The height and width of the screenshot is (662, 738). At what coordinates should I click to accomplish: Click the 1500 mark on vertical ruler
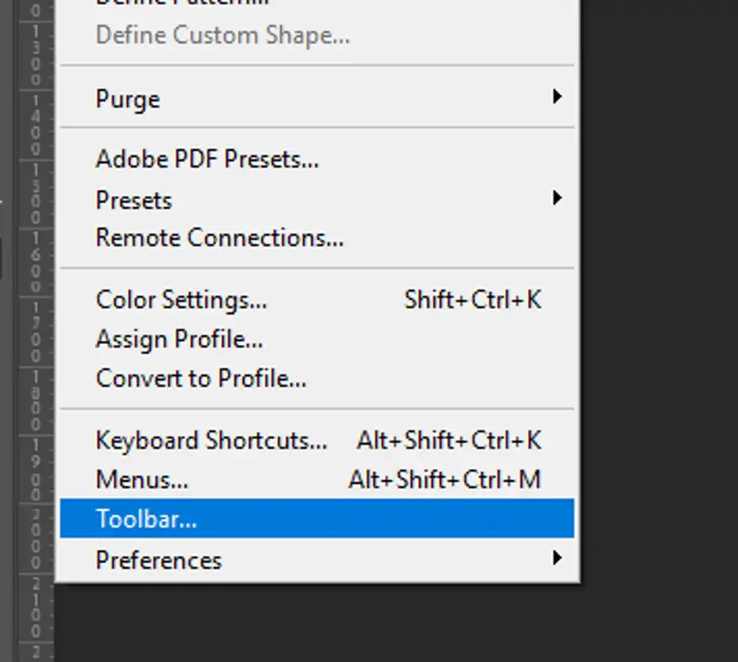click(x=35, y=193)
